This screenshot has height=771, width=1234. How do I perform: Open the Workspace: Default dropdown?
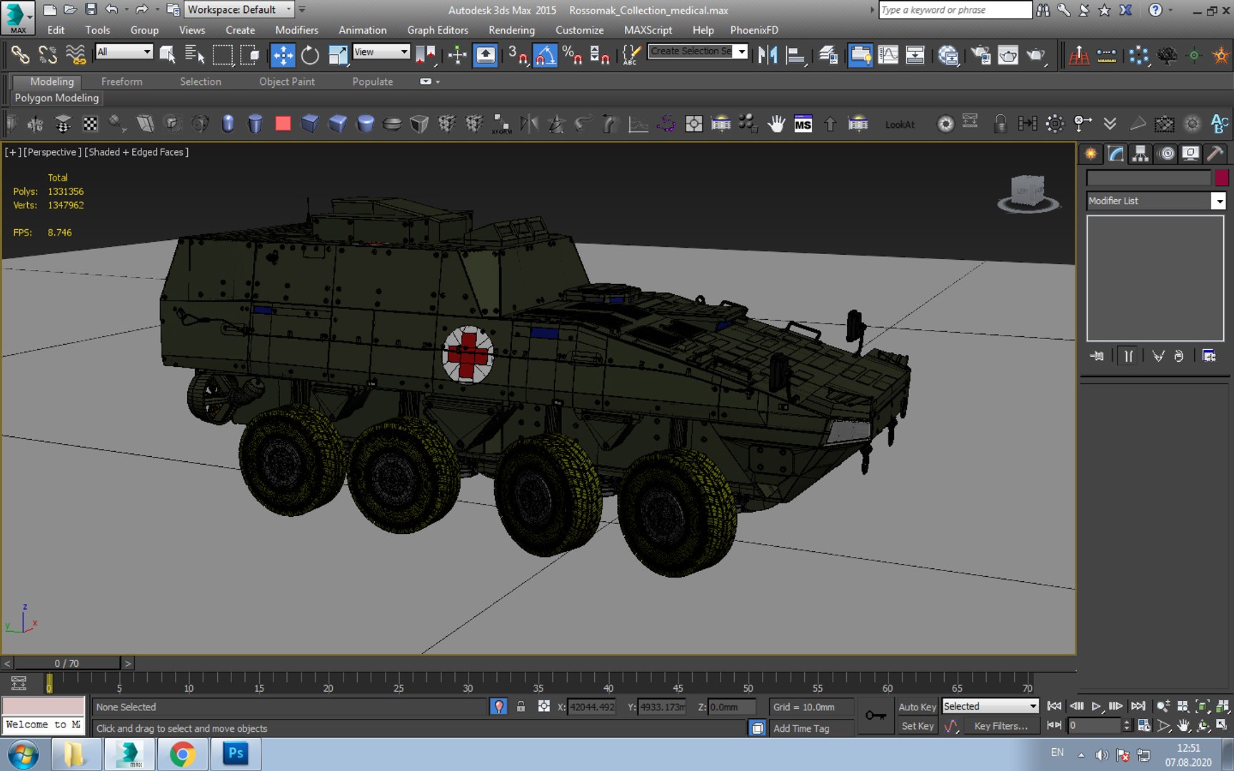(240, 9)
